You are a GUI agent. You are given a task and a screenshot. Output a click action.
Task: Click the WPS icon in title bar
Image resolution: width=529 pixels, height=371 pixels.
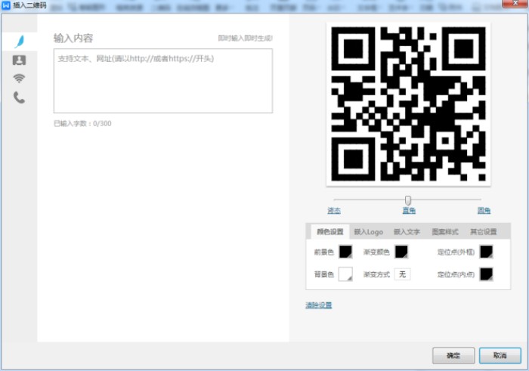pos(6,5)
